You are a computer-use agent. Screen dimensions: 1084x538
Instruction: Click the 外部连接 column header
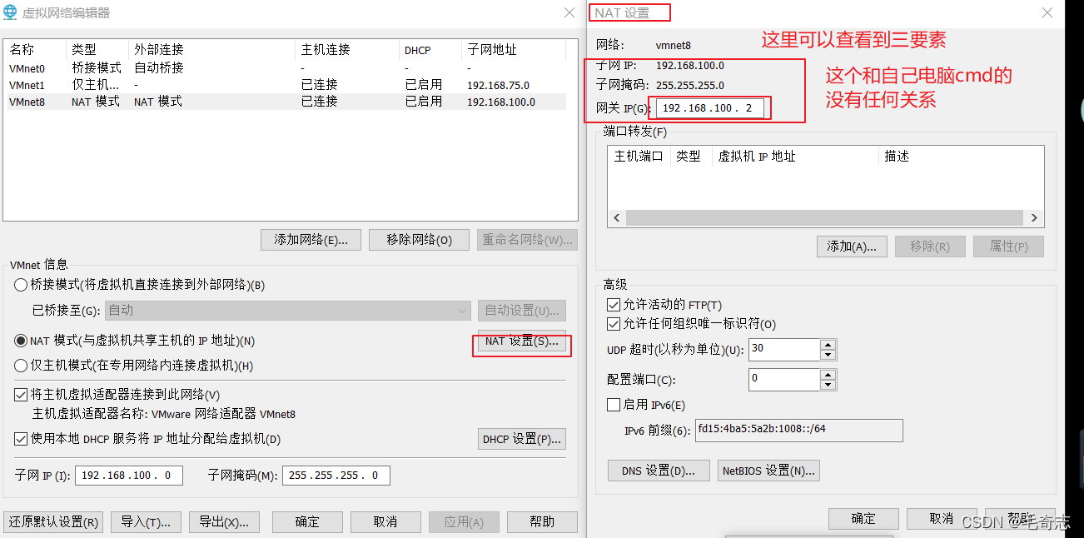211,50
